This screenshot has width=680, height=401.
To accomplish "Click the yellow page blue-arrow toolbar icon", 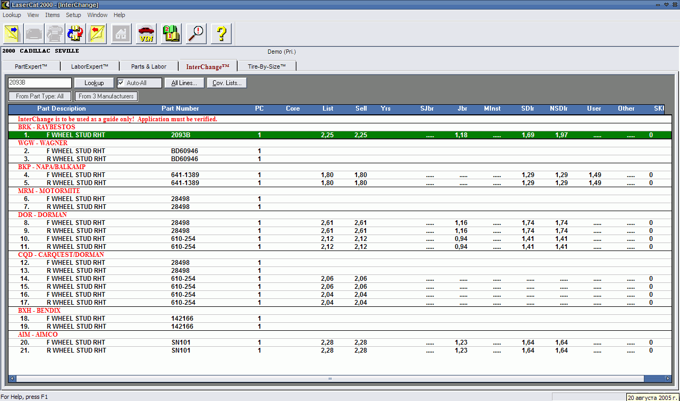I will tap(13, 34).
